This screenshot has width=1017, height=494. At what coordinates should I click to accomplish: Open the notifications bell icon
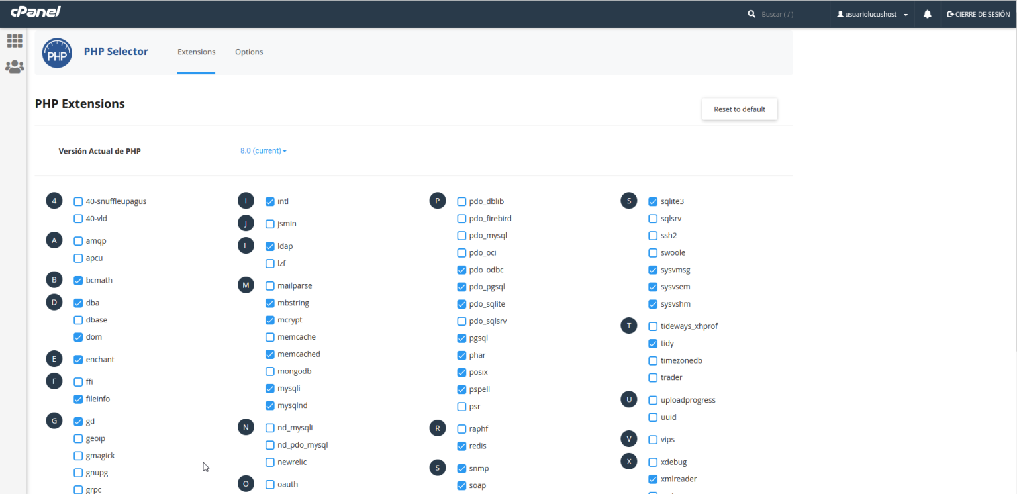click(928, 14)
